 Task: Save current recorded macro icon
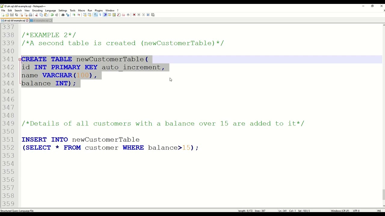pyautogui.click(x=153, y=15)
